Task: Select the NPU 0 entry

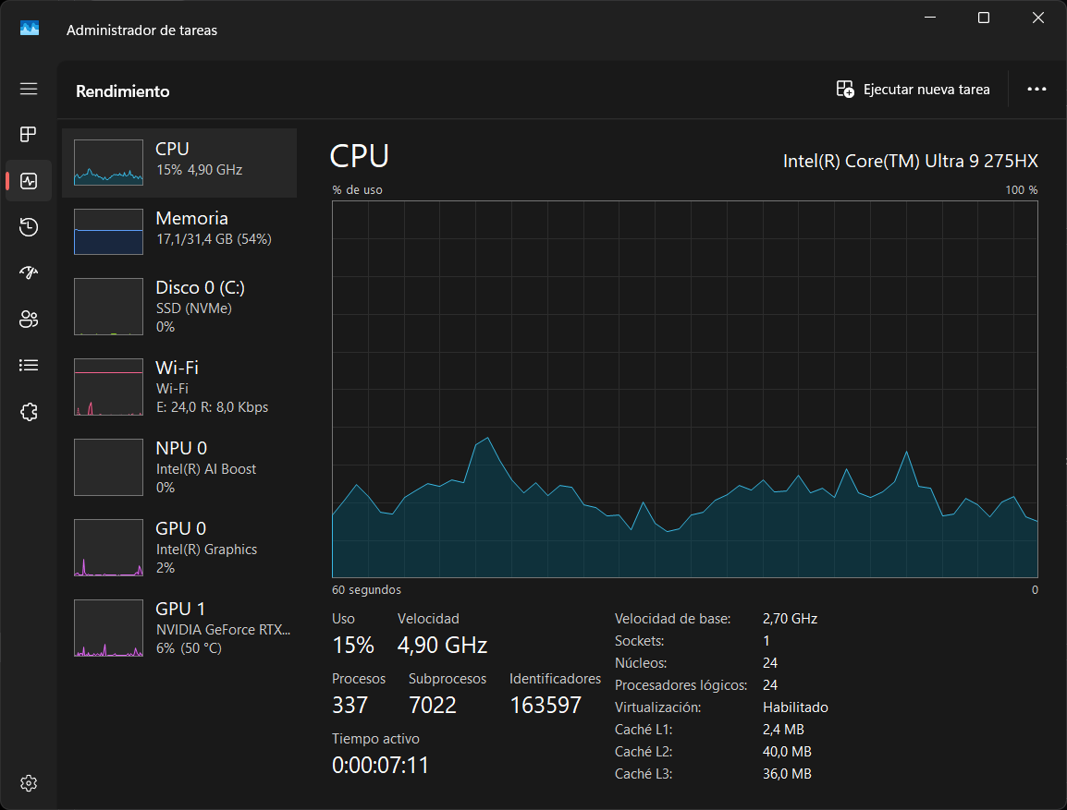Action: point(179,466)
